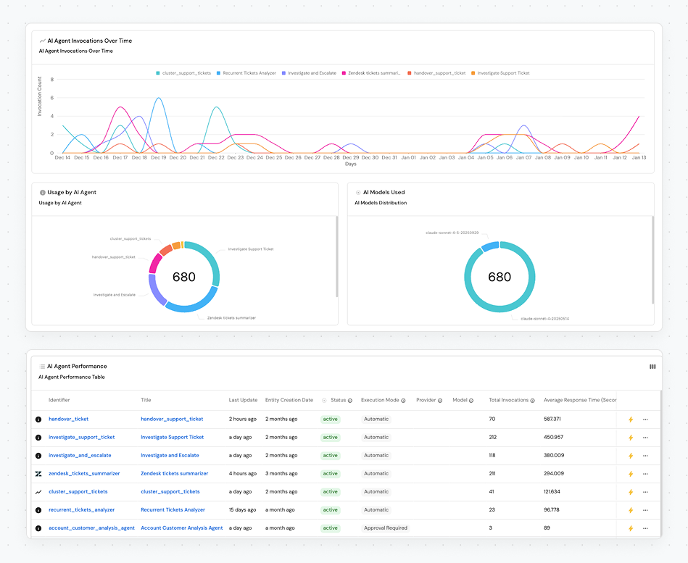Click the Zendesk icon beside zendesk_tickets_summarizer

click(x=38, y=474)
